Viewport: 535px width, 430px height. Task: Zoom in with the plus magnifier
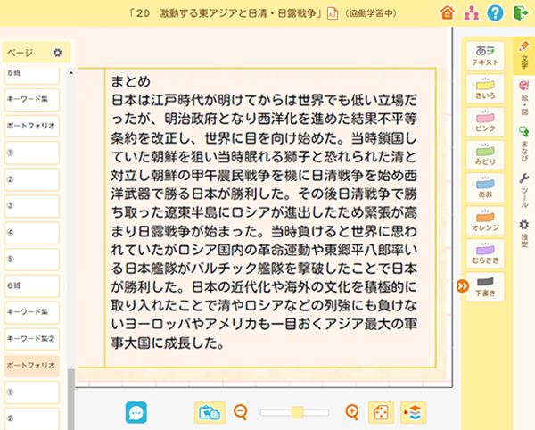[x=352, y=412]
